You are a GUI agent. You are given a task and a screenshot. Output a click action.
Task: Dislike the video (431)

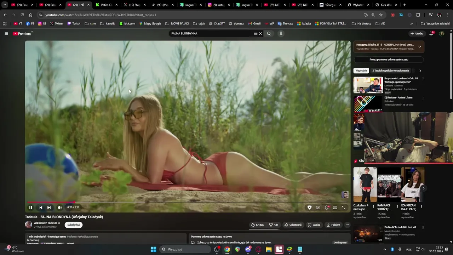(x=274, y=225)
